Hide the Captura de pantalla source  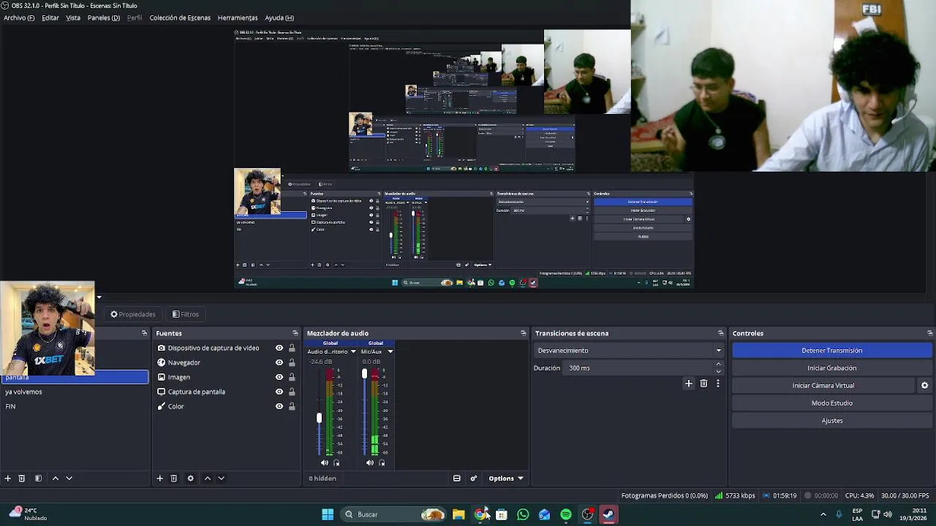pos(279,392)
